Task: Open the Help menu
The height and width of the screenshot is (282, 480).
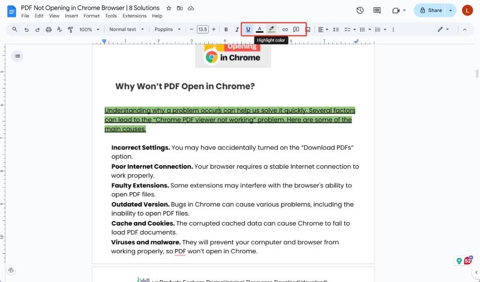Action: pyautogui.click(x=157, y=16)
